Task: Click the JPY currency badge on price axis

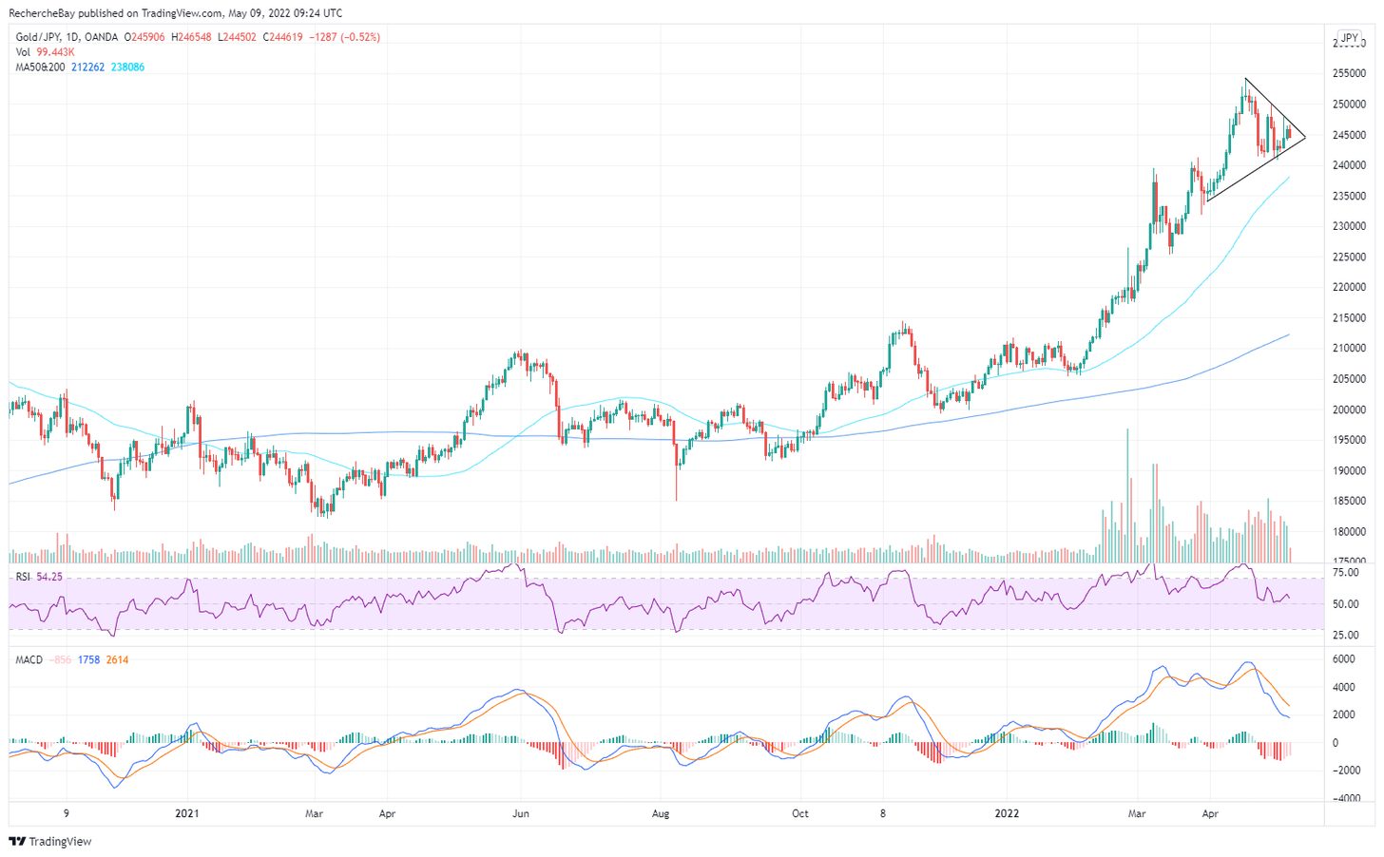Action: (x=1349, y=38)
